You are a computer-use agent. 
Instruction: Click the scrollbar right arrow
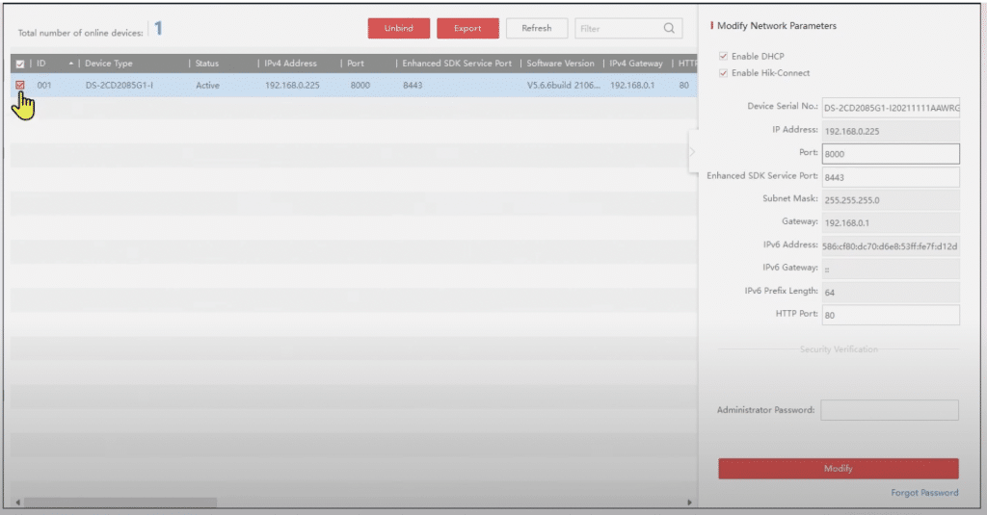coord(688,502)
